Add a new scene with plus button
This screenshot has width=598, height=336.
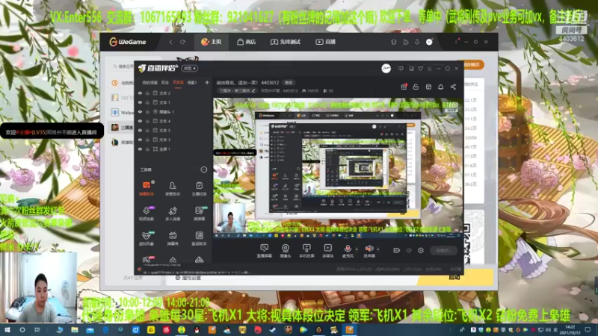(207, 82)
